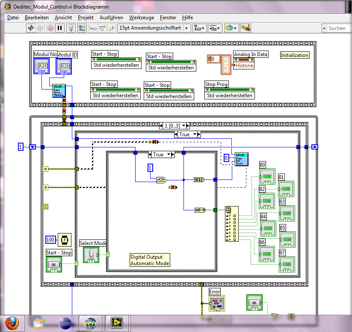Click the Retain wire values button
352x332 pixels.
click(x=82, y=28)
